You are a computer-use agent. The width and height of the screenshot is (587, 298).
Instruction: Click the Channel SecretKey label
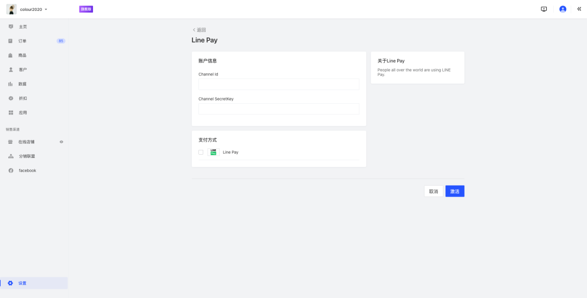pyautogui.click(x=216, y=99)
